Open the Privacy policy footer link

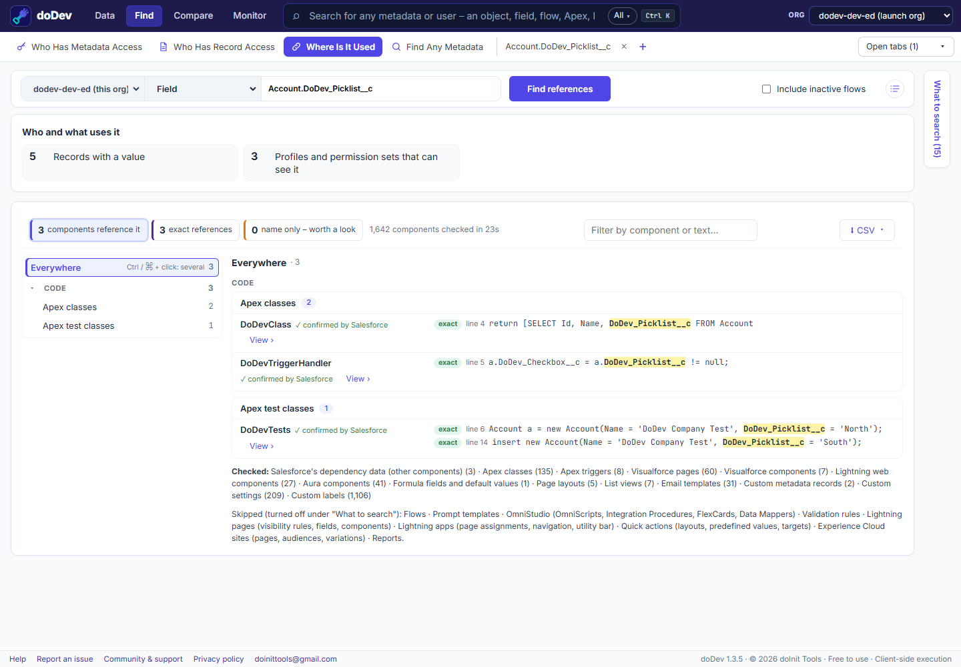[219, 659]
